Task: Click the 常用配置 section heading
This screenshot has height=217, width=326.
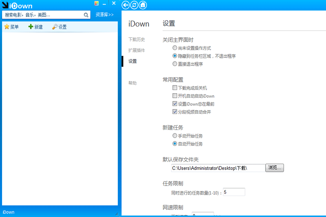Action: pyautogui.click(x=173, y=80)
